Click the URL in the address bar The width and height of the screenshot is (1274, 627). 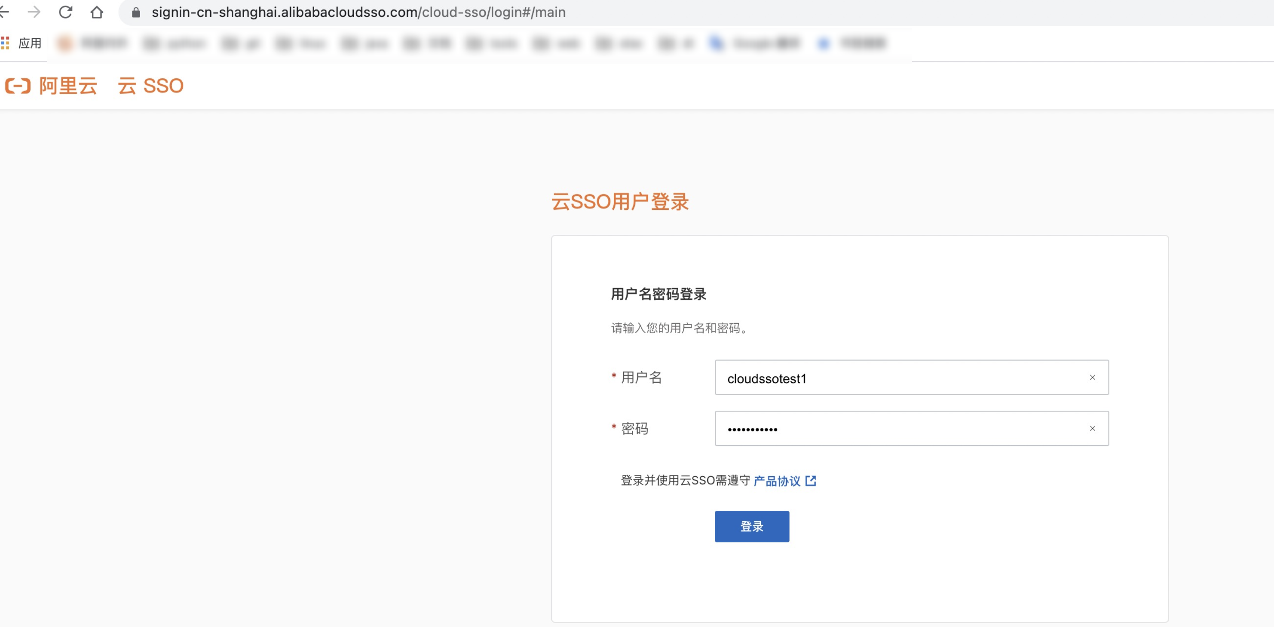pyautogui.click(x=358, y=12)
